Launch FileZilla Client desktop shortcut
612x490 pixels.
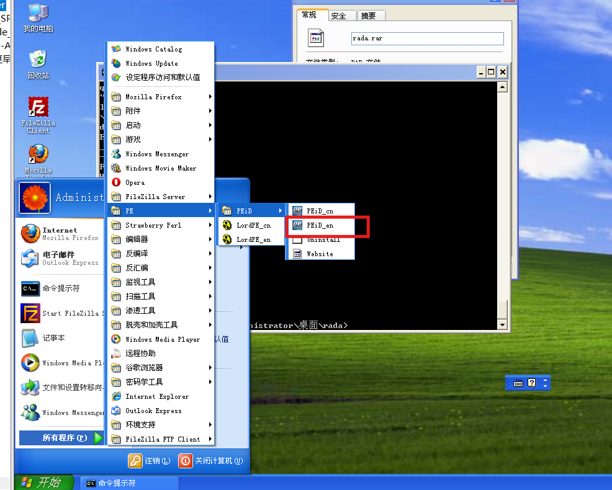click(x=38, y=115)
